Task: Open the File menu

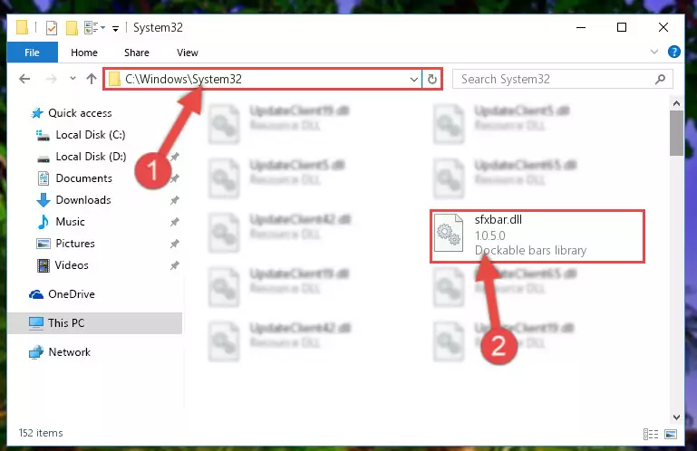Action: pyautogui.click(x=32, y=53)
